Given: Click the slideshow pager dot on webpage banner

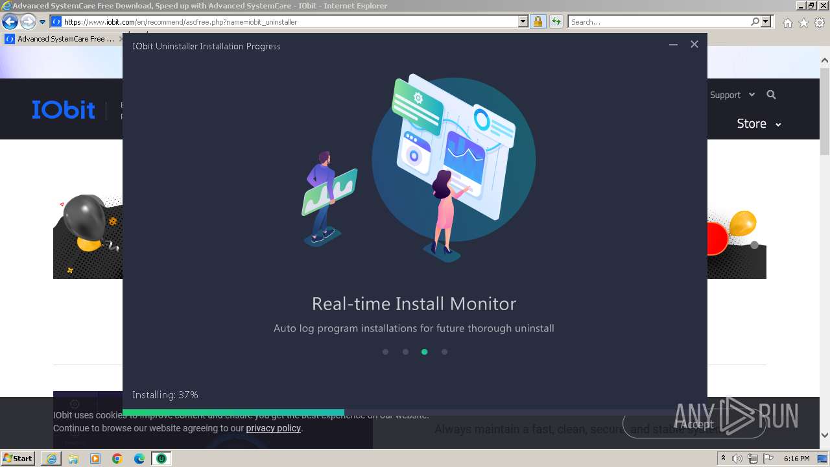Looking at the screenshot, I should [x=754, y=245].
